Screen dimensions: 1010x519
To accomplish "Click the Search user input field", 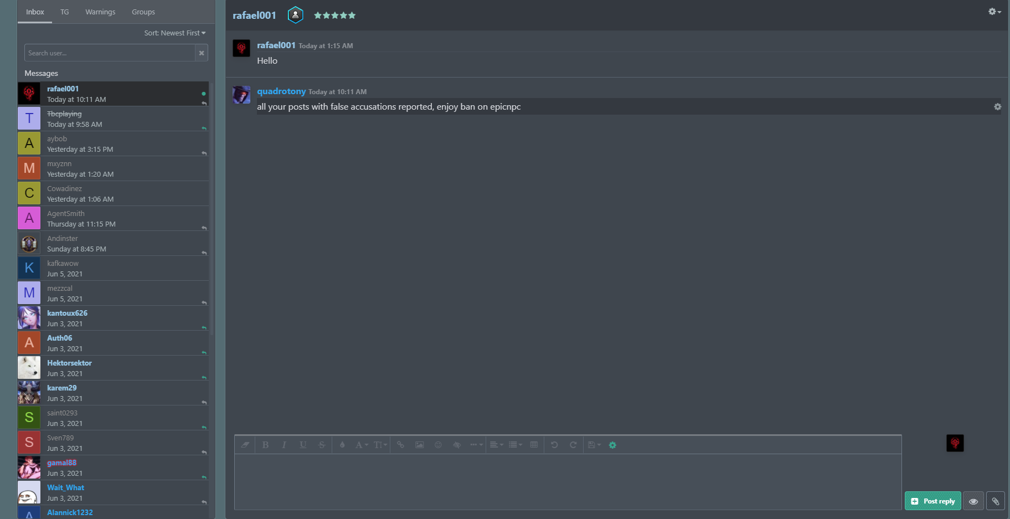I will coord(110,53).
